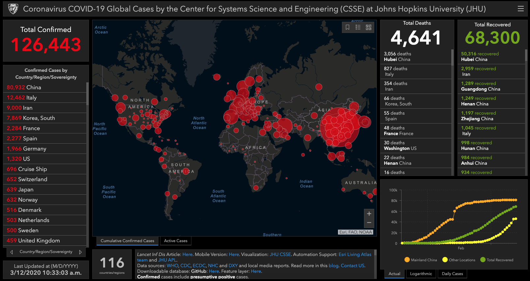Viewport: 530px width, 281px height.
Task: Open the Esri Living Atlas team link
Action: (x=355, y=254)
